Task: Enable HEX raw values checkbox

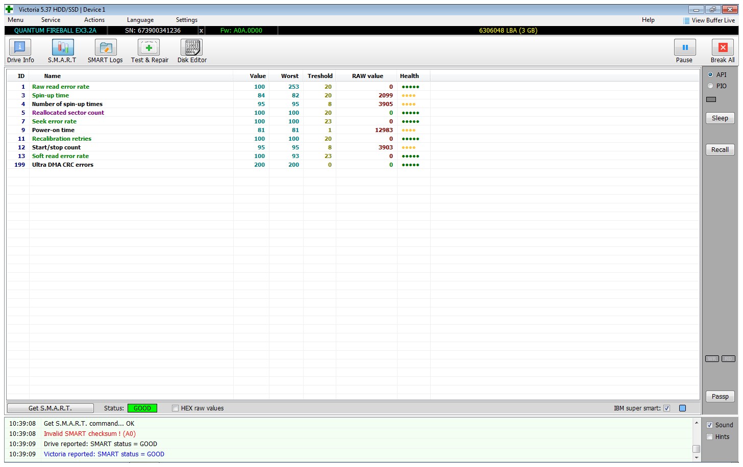Action: click(x=175, y=408)
